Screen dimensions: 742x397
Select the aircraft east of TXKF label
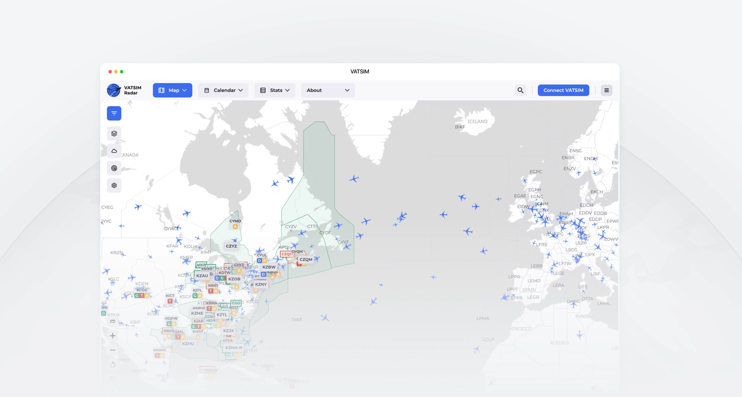(325, 318)
